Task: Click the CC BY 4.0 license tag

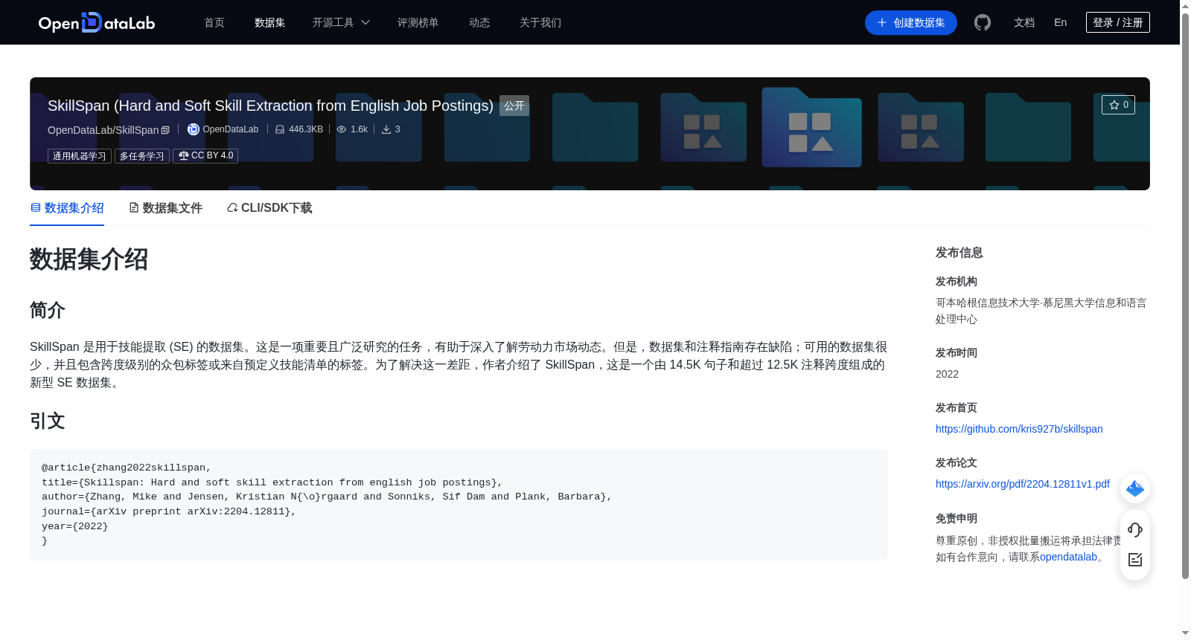Action: click(205, 156)
